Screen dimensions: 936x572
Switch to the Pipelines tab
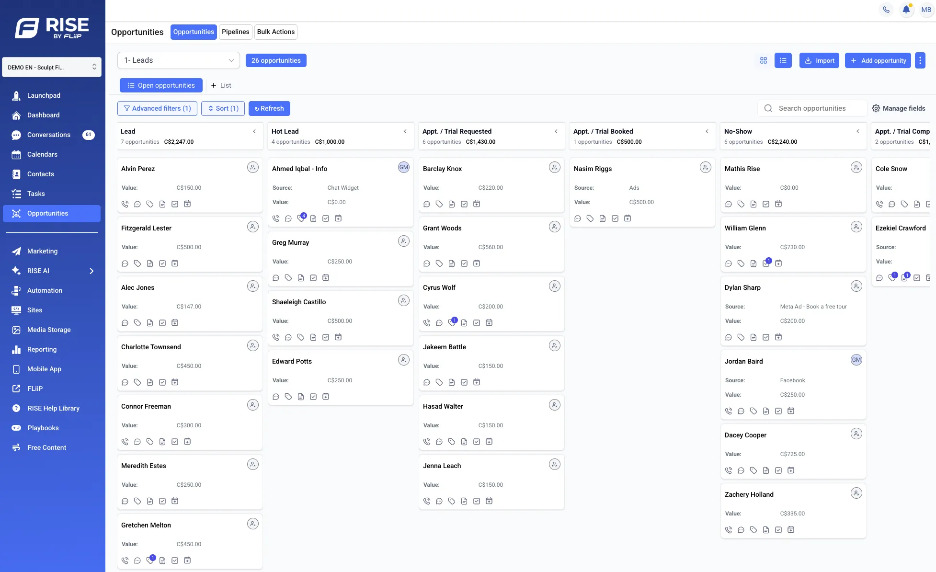coord(236,32)
